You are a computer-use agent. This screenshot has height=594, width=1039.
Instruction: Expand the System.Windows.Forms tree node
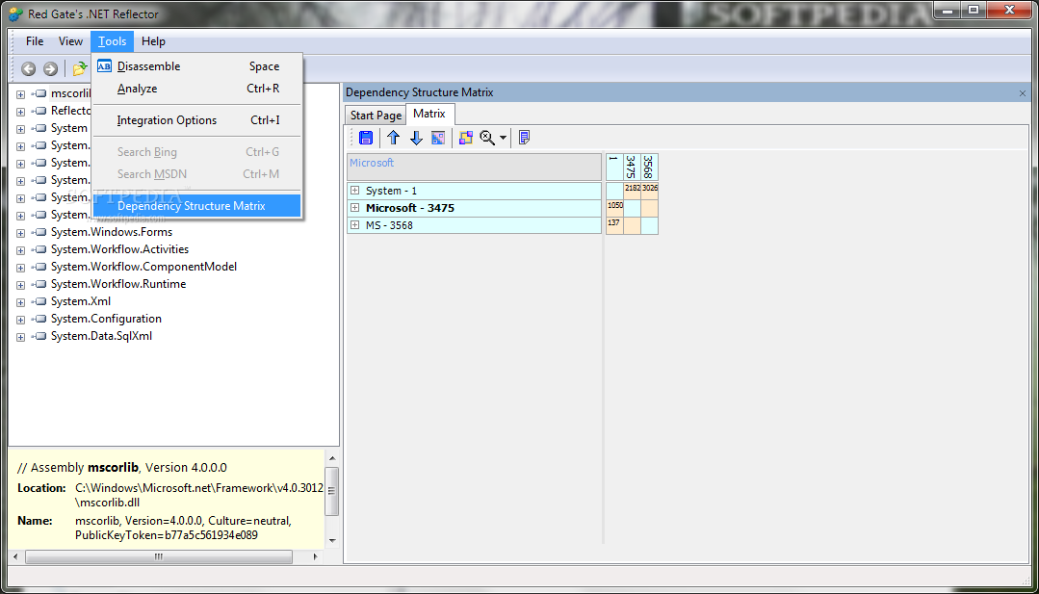coord(20,233)
